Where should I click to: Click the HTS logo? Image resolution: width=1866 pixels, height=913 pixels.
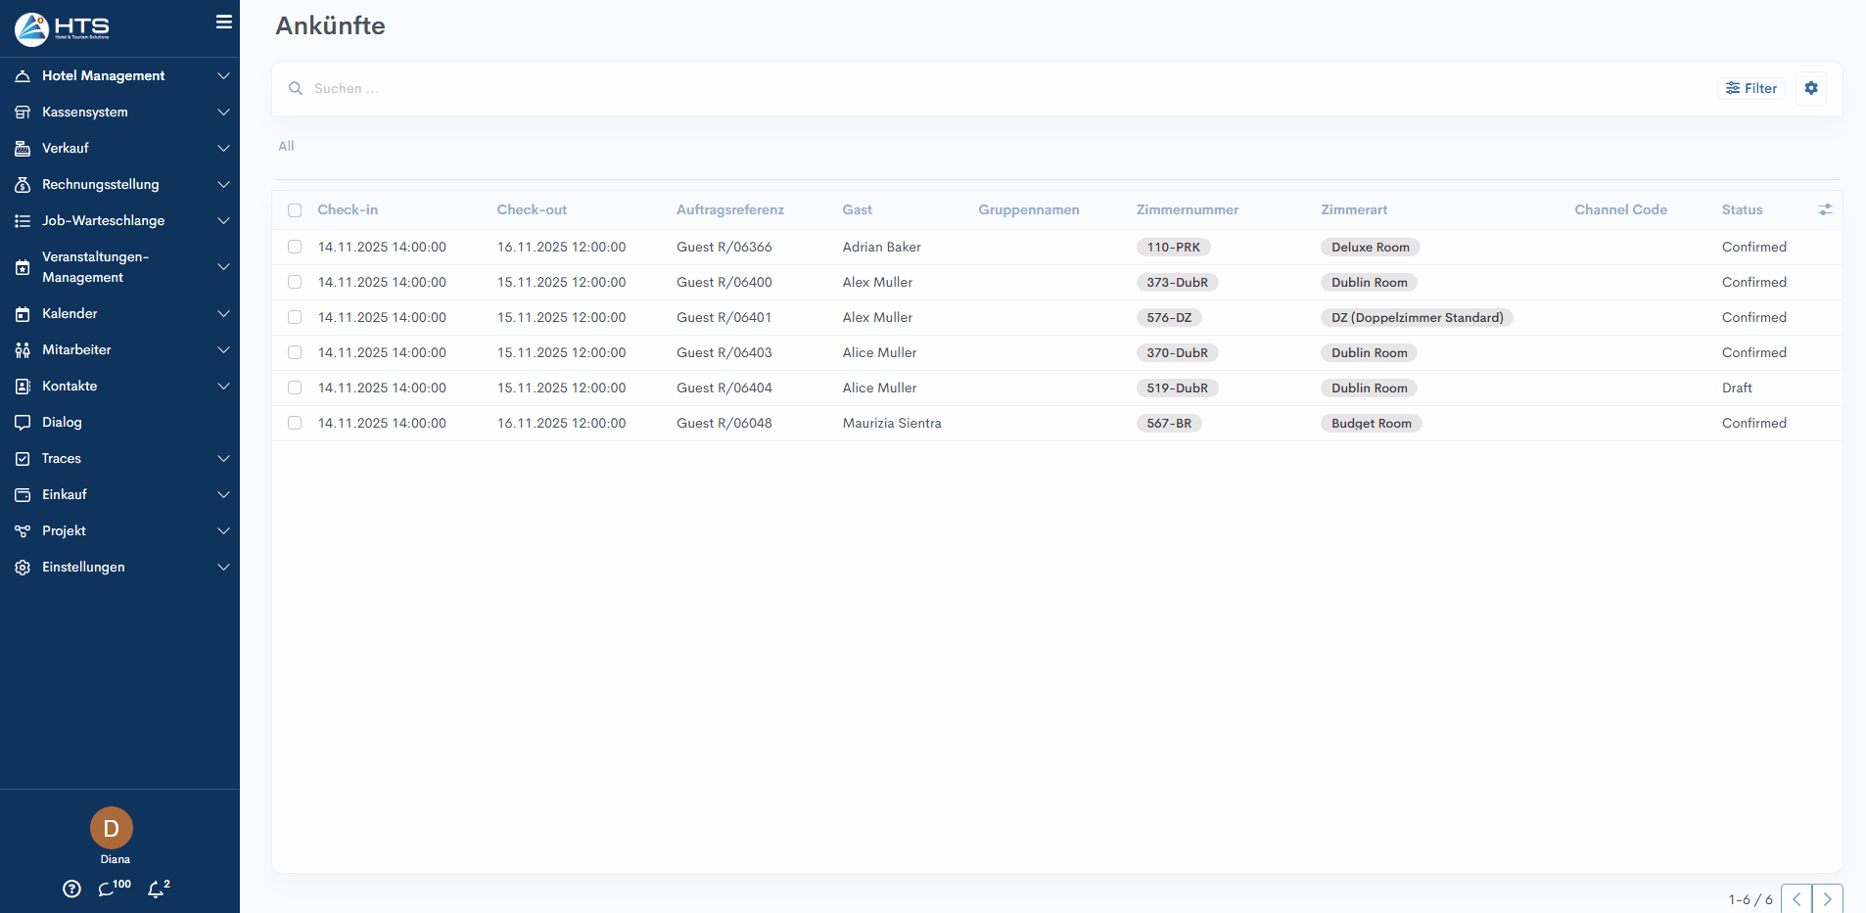pyautogui.click(x=62, y=28)
